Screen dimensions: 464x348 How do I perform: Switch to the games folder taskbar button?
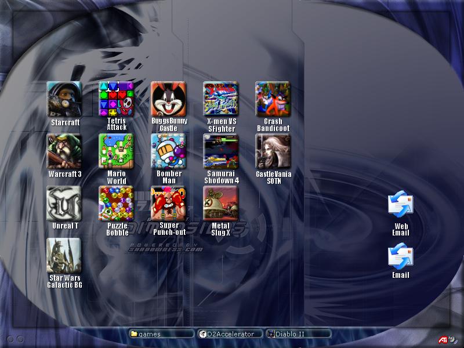162,334
